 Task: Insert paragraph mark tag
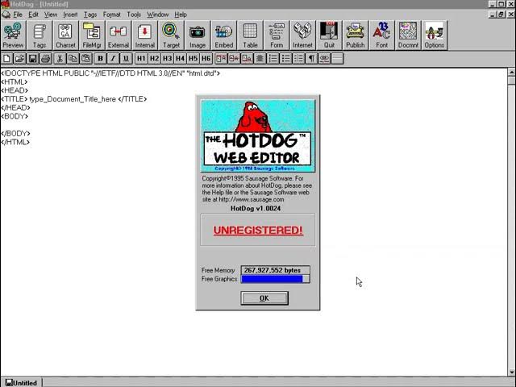(x=311, y=59)
